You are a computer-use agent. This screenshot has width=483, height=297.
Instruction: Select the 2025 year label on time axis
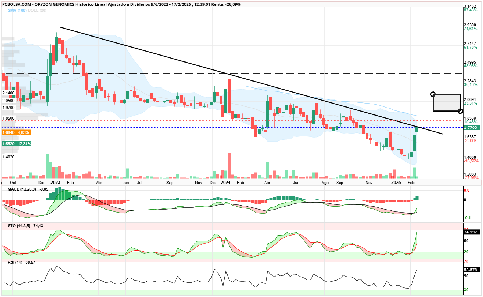coord(396,182)
